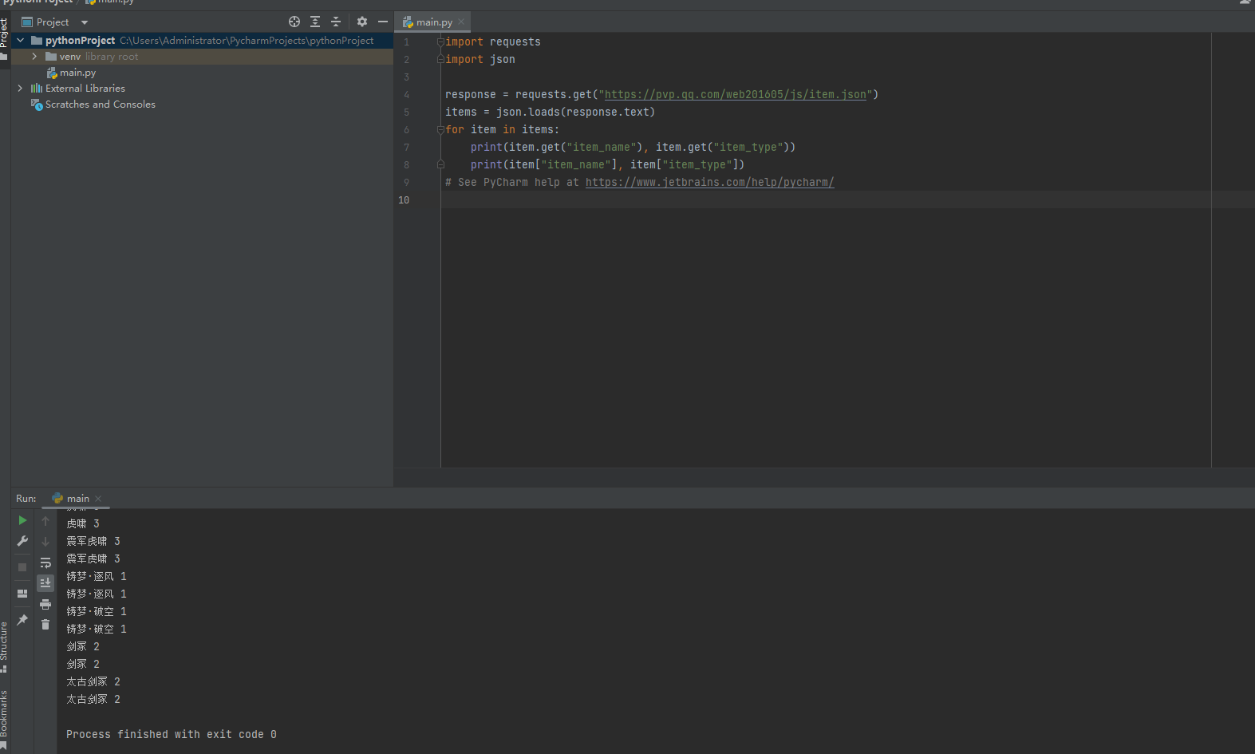The width and height of the screenshot is (1255, 754).
Task: Clear console with the trash icon
Action: tap(45, 625)
